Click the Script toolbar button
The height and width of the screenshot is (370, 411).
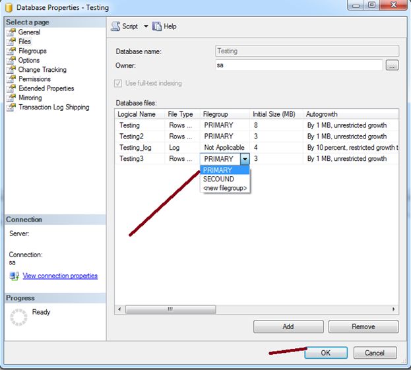[x=125, y=26]
